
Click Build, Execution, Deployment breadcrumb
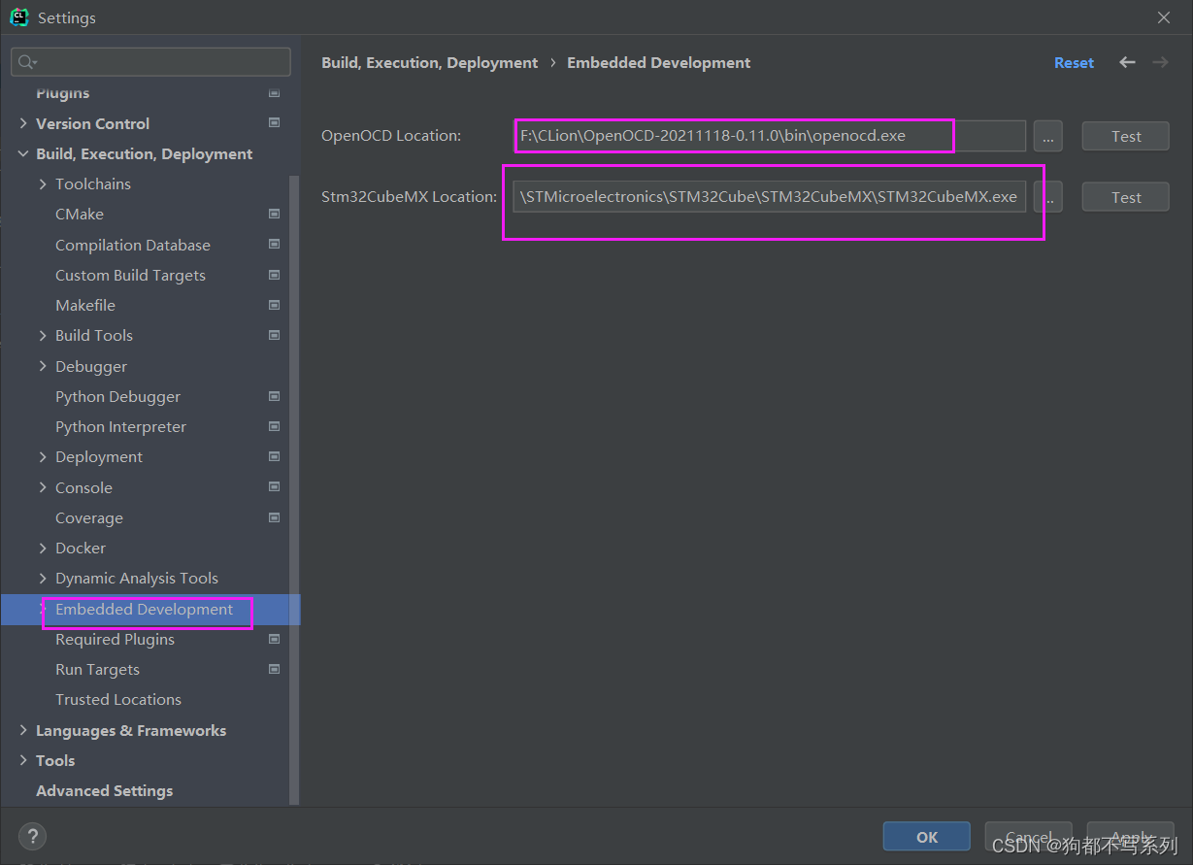(429, 62)
